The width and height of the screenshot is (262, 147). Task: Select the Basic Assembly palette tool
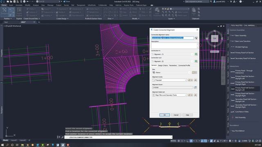[241, 36]
